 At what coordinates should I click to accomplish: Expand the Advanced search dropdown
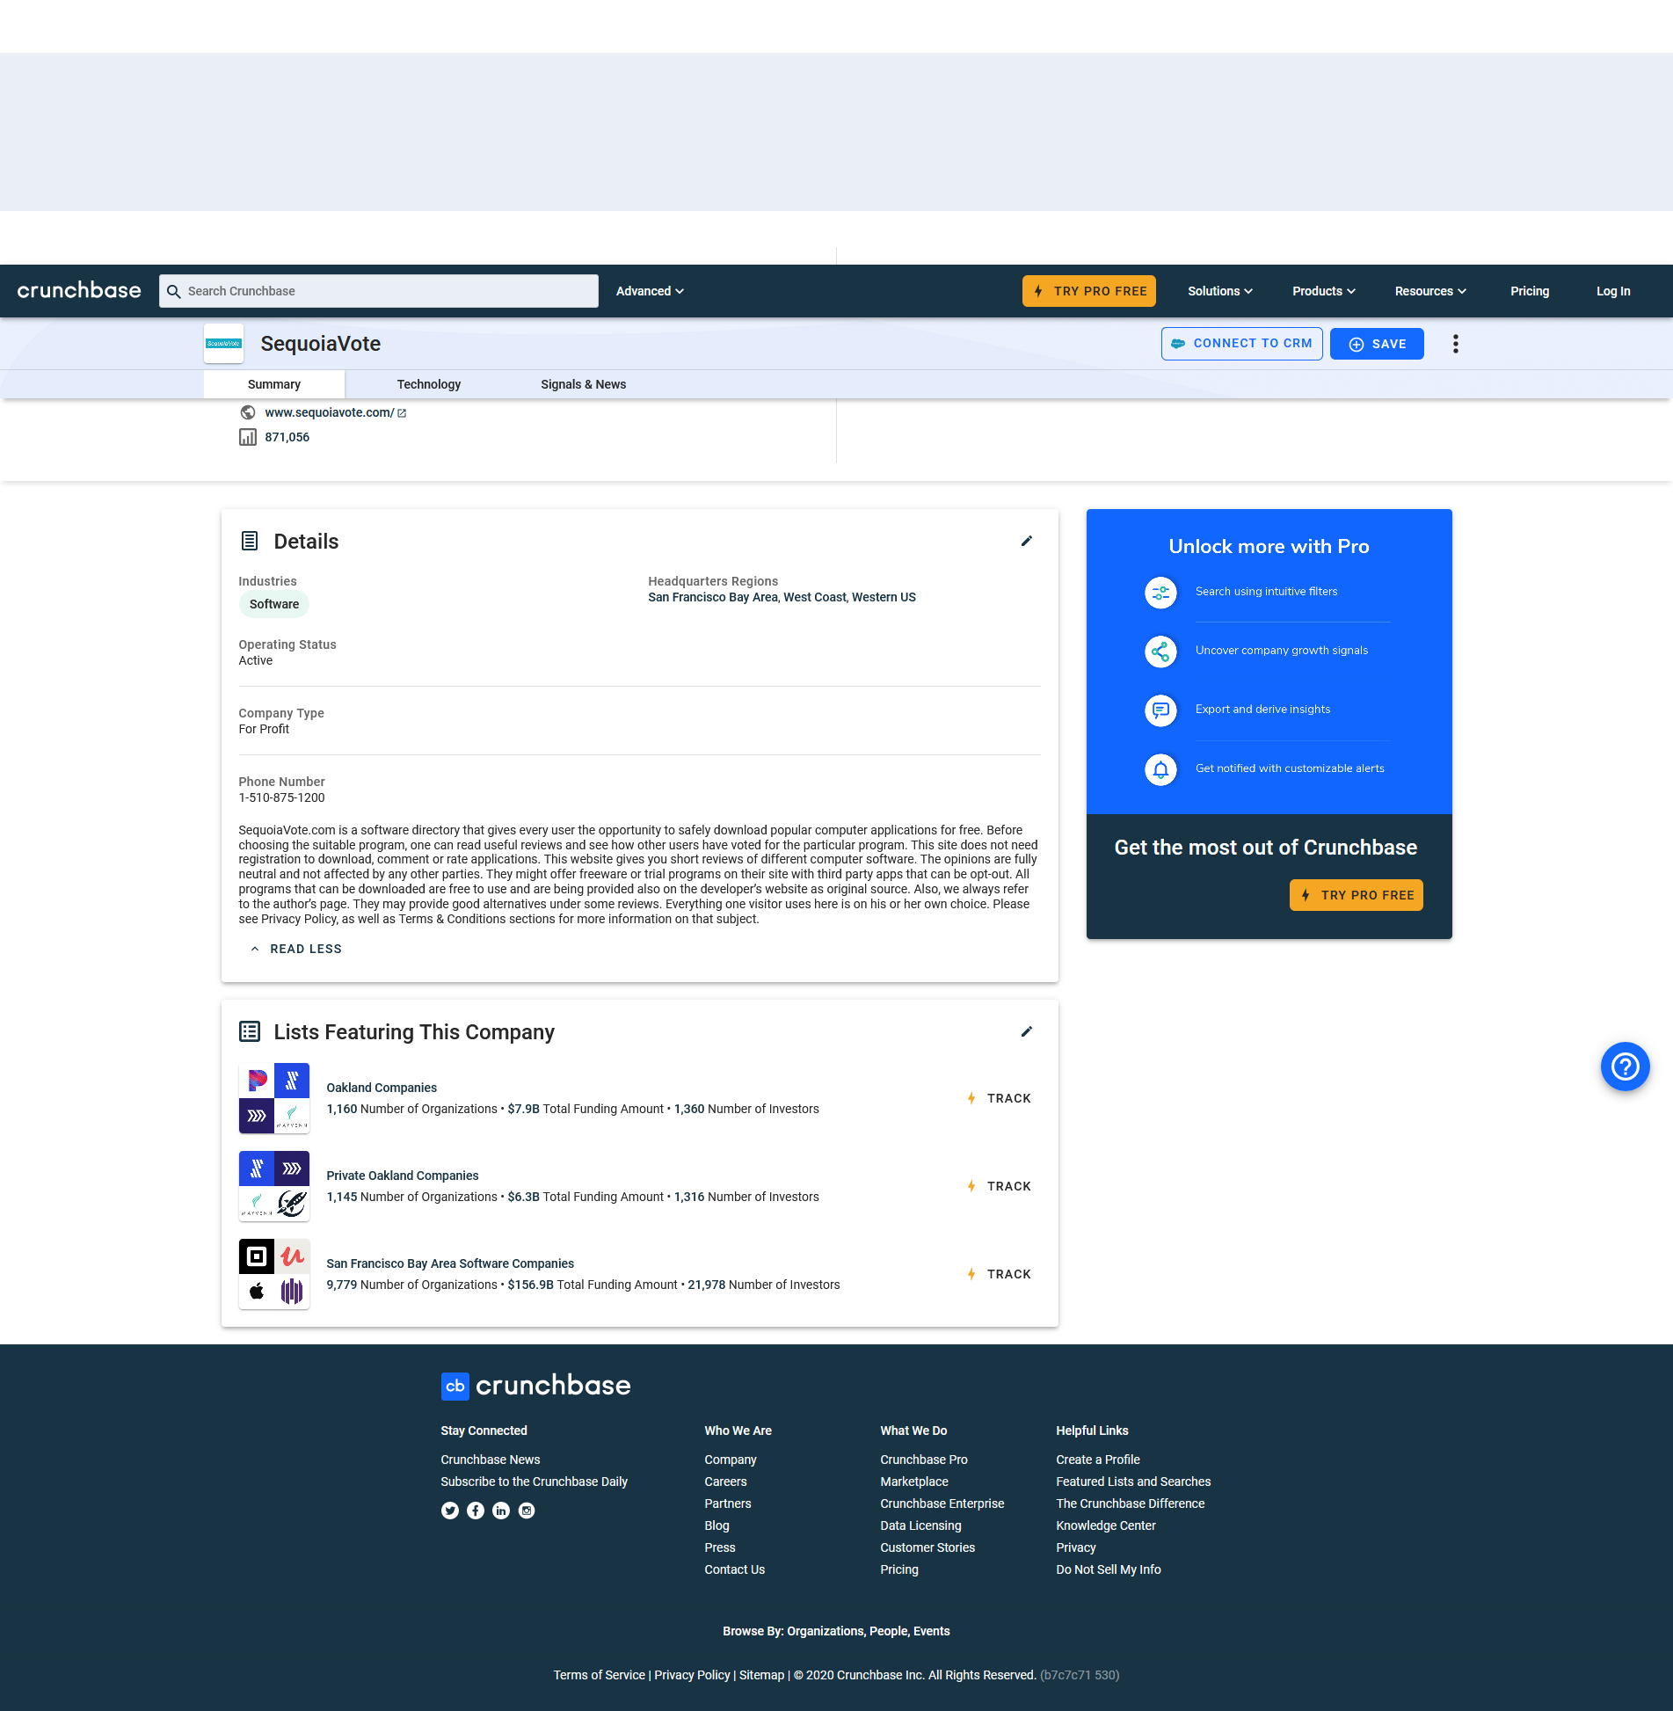coord(650,291)
